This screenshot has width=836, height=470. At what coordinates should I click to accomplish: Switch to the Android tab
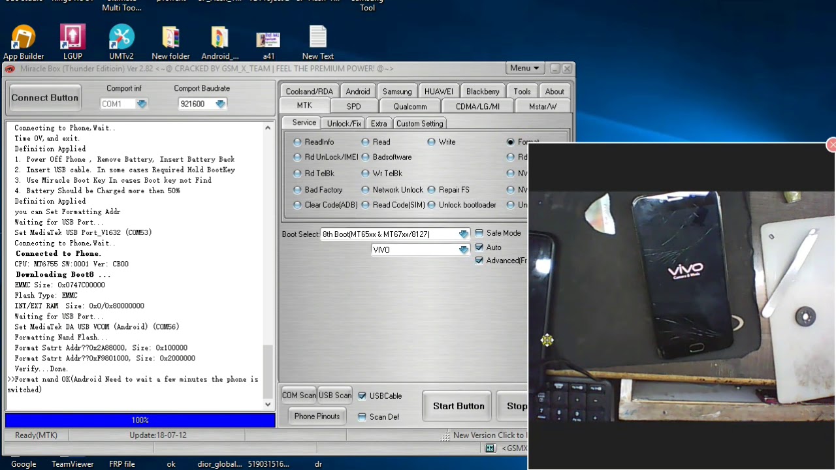(x=358, y=91)
